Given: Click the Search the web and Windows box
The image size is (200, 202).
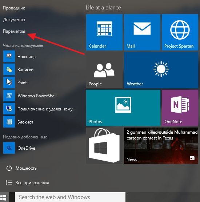Looking at the screenshot, I should click(x=70, y=197).
